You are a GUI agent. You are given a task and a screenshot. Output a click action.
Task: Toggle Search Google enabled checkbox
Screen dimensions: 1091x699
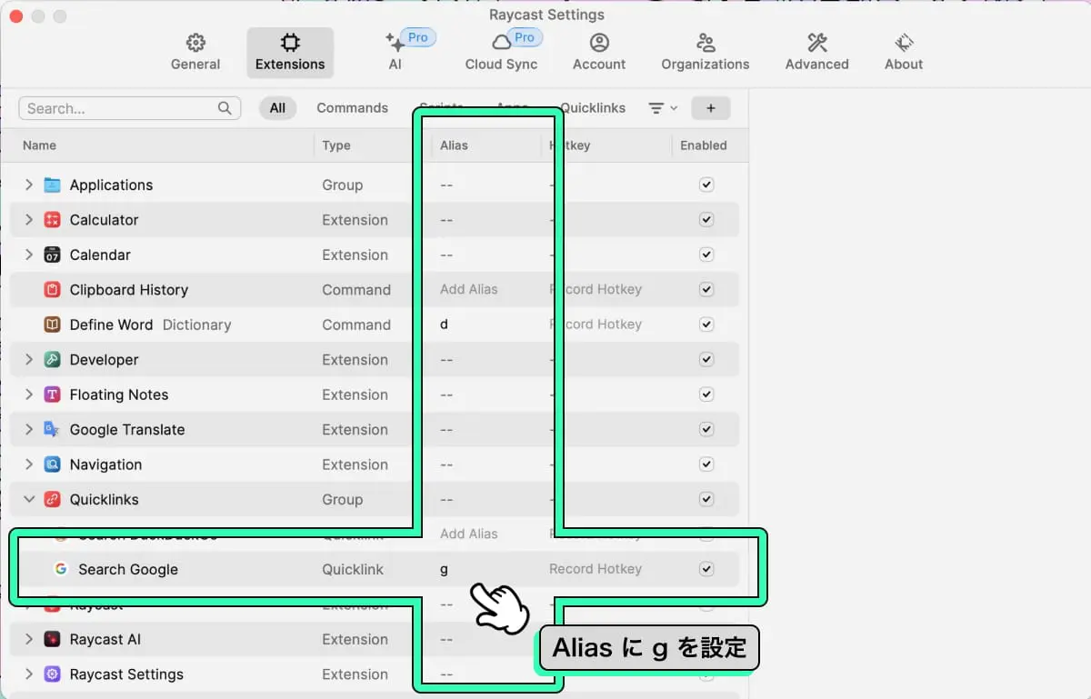pos(706,569)
